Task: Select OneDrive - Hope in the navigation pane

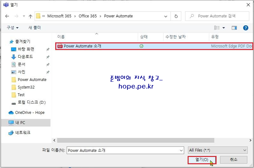Action: coord(30,113)
